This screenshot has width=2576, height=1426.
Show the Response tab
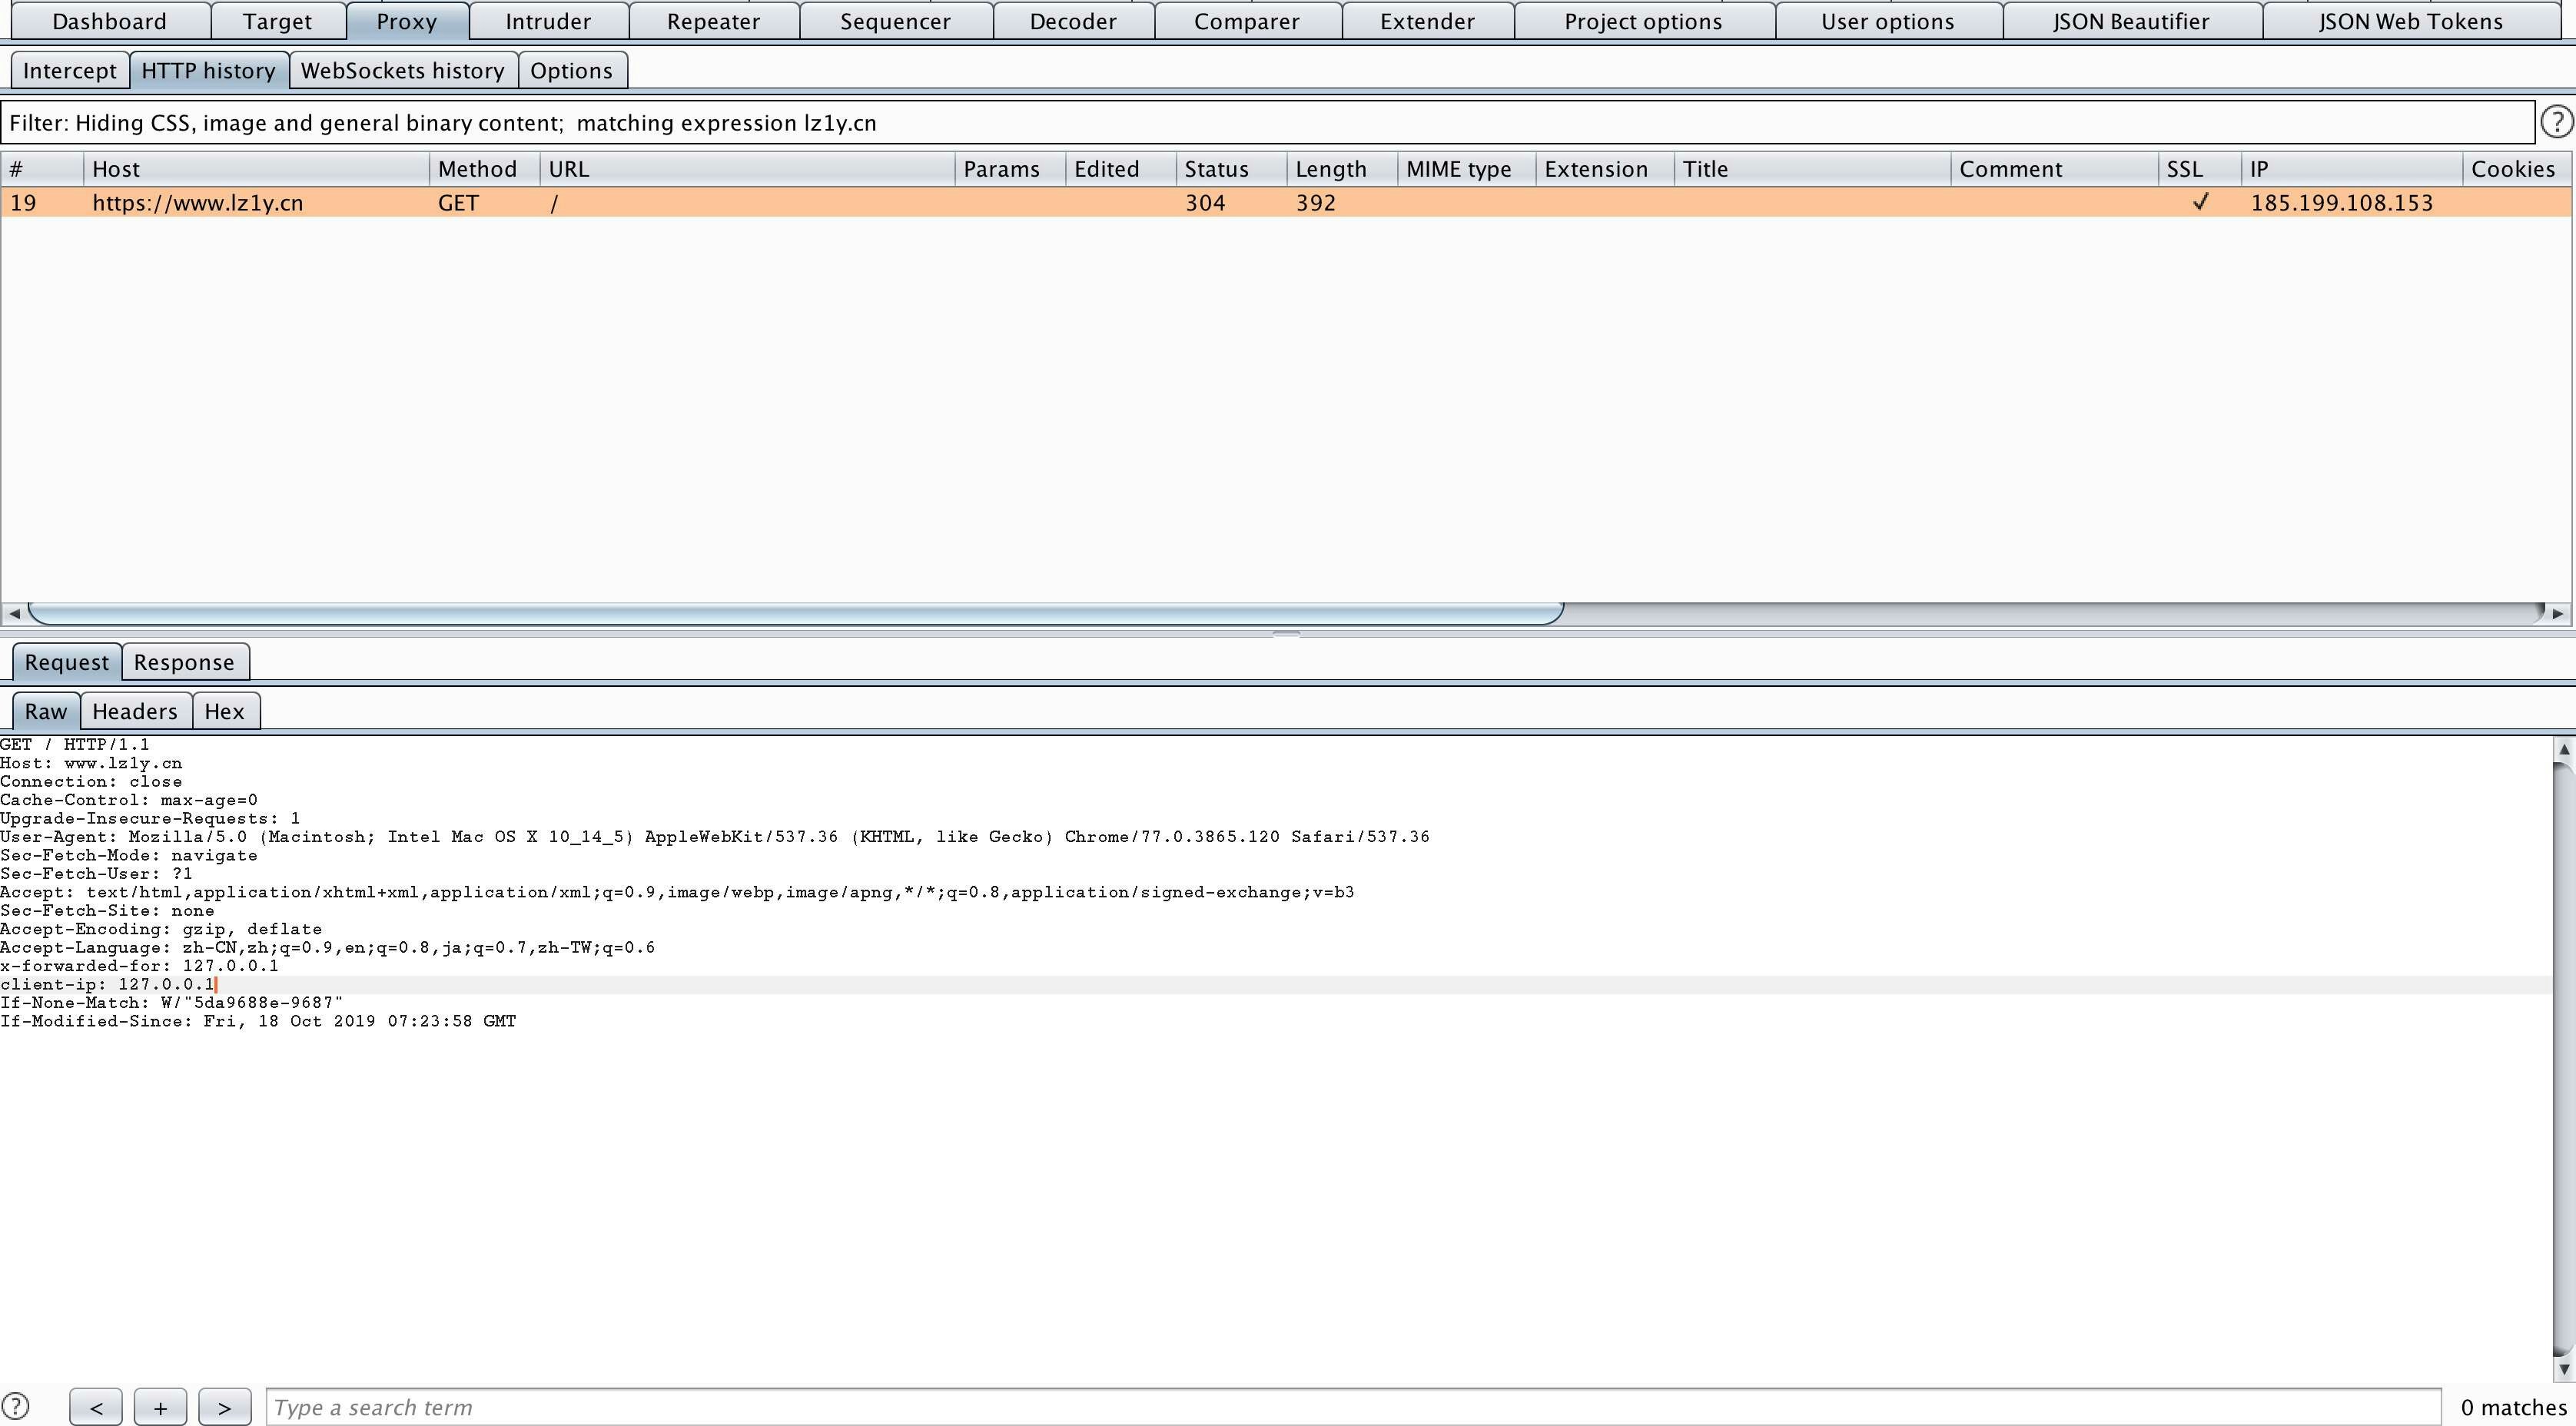click(184, 662)
